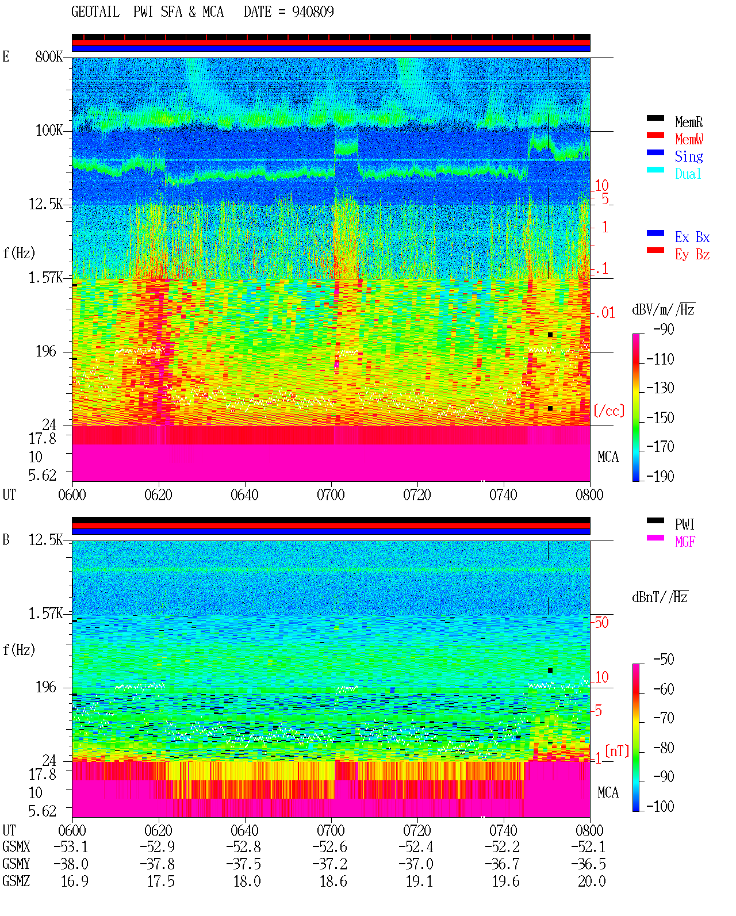This screenshot has width=736, height=916.
Task: Click the blue Ex Bx legend swatch
Action: [x=655, y=233]
